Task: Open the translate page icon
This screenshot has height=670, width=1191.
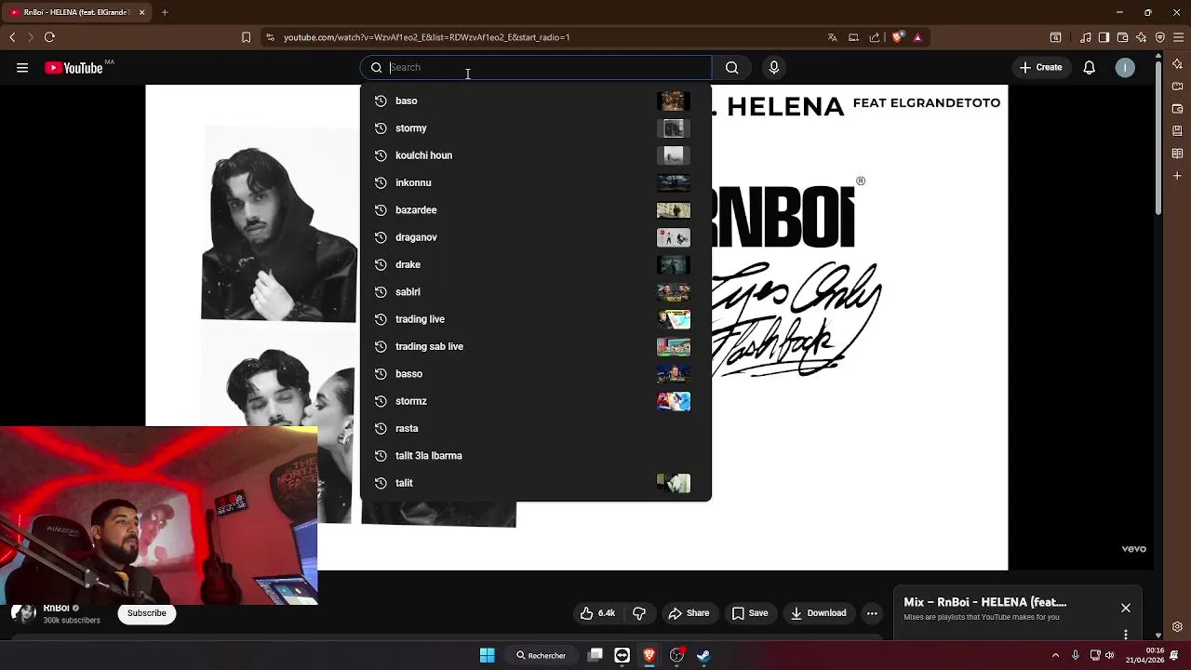Action: (x=832, y=37)
